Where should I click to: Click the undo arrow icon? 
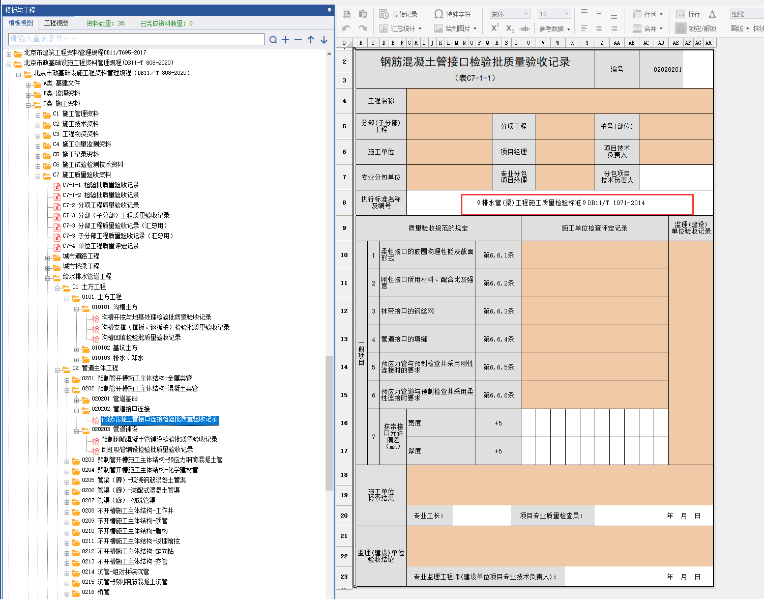point(346,28)
